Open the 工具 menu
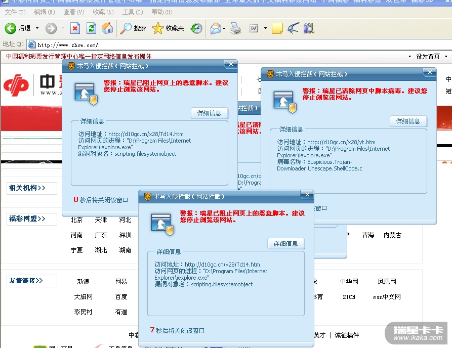 [132, 12]
